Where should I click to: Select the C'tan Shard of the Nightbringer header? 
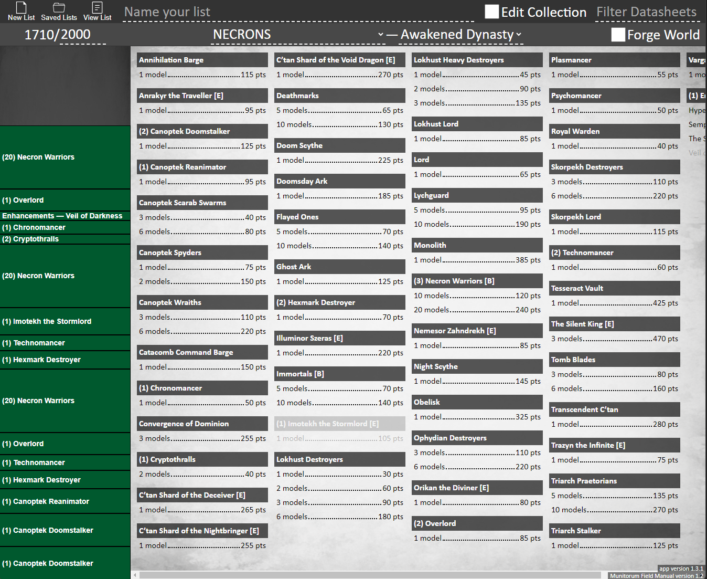pyautogui.click(x=202, y=531)
